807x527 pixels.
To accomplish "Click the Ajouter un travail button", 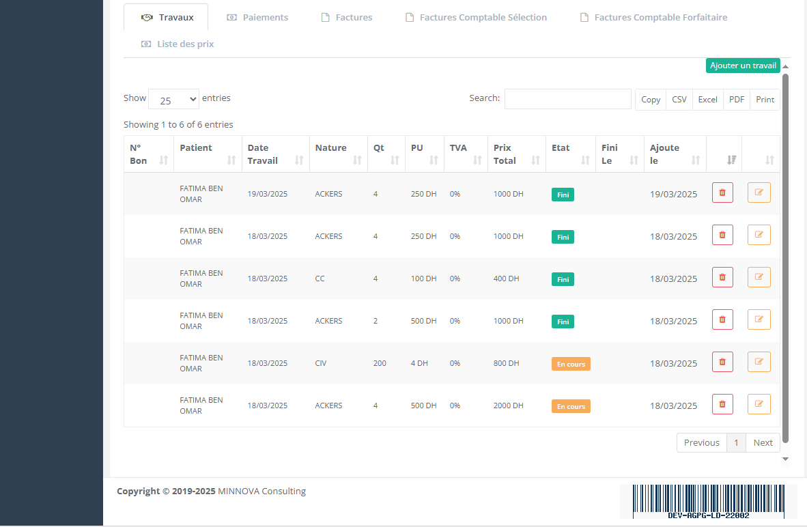I will pos(742,66).
